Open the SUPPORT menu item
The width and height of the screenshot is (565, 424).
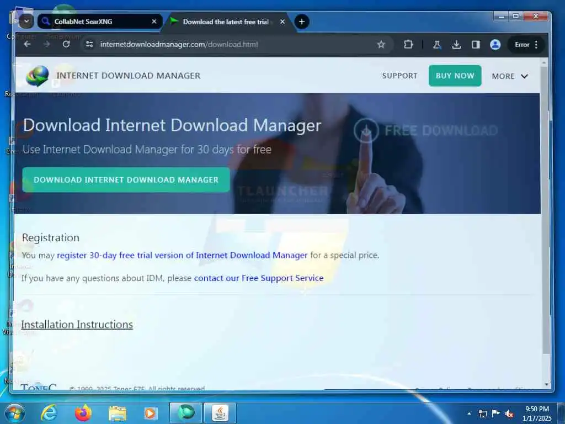[399, 76]
